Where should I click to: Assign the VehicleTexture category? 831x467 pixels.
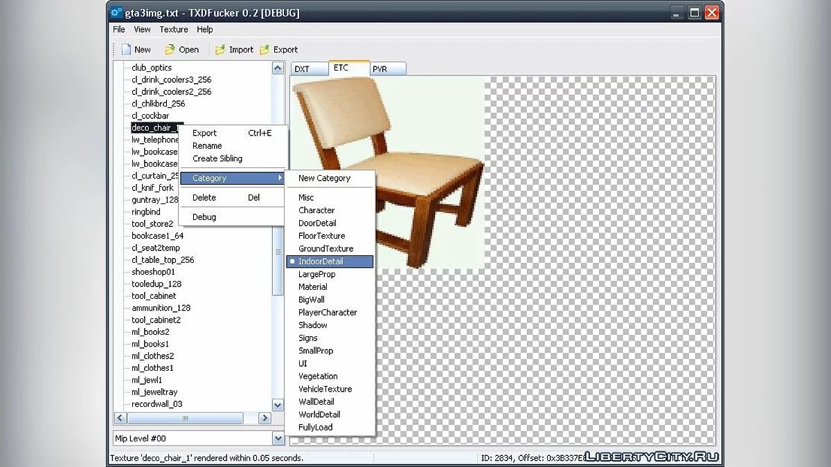point(325,389)
